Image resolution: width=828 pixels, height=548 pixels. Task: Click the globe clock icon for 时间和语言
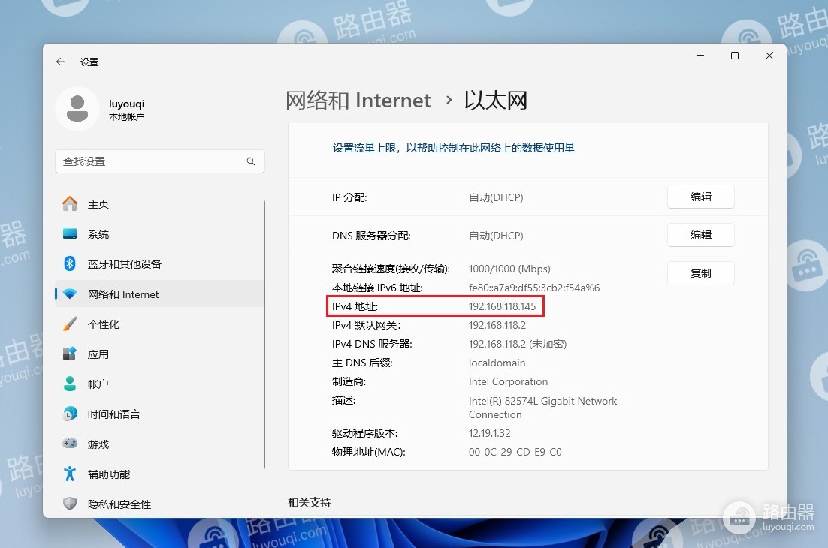(x=70, y=414)
